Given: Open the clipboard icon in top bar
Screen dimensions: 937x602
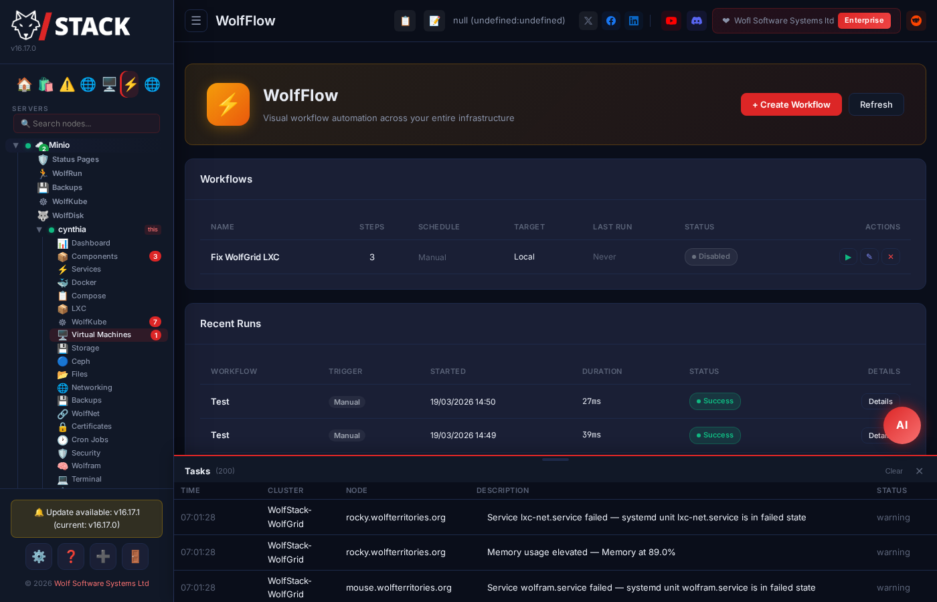Looking at the screenshot, I should pos(405,21).
